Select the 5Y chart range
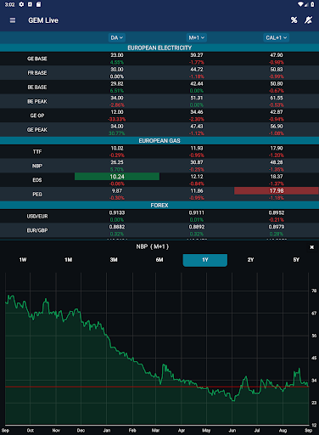Image resolution: width=319 pixels, height=435 pixels. pyautogui.click(x=296, y=260)
